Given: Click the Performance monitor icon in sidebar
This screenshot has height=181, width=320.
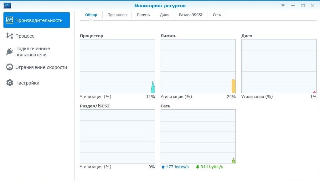Looking at the screenshot, I should (10, 20).
